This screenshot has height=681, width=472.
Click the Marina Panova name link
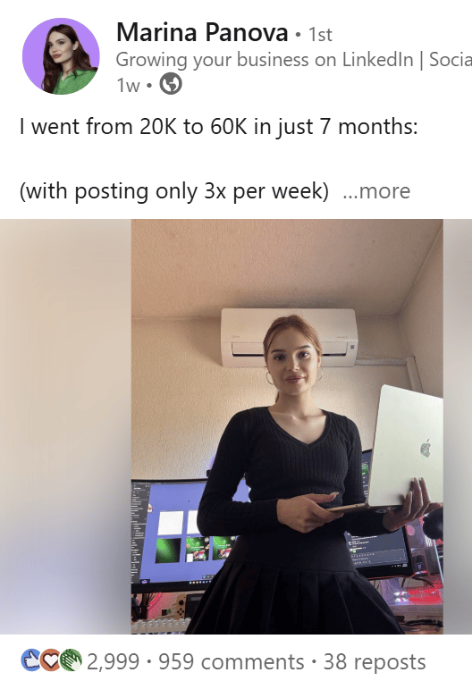pos(202,32)
